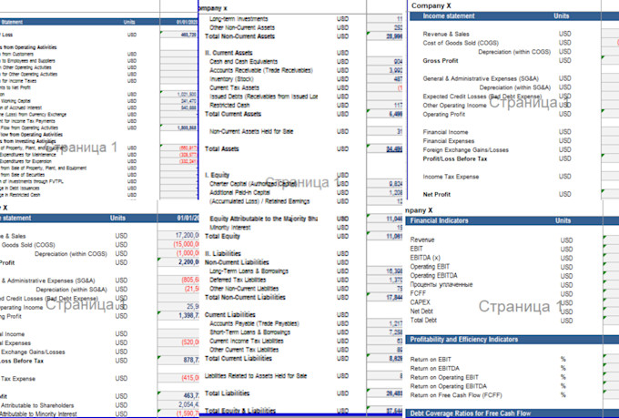Click the bold 'Total Assets' label
This screenshot has height=418, width=619.
pyautogui.click(x=222, y=149)
